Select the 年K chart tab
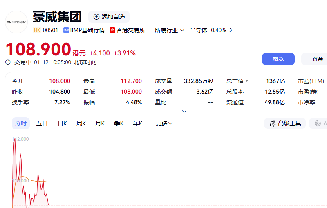 pos(137,123)
